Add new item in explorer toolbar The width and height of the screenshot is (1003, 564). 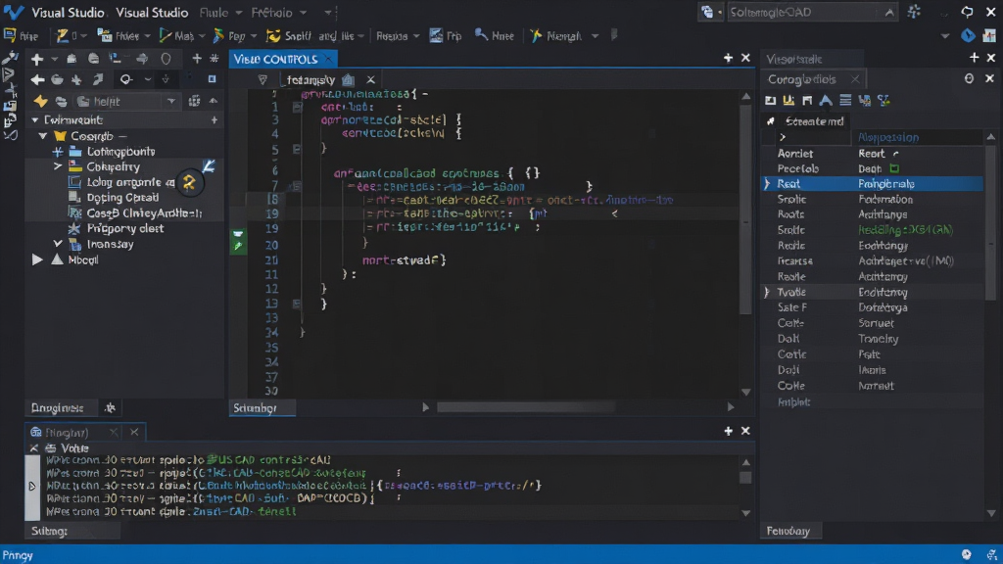pyautogui.click(x=37, y=59)
